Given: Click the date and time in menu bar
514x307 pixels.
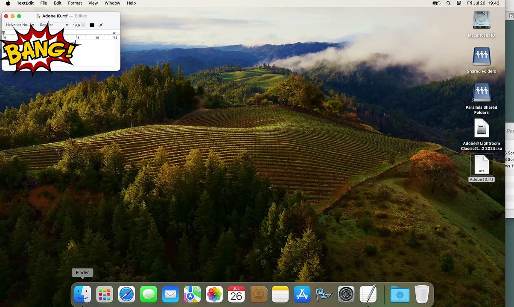Looking at the screenshot, I should (x=483, y=3).
